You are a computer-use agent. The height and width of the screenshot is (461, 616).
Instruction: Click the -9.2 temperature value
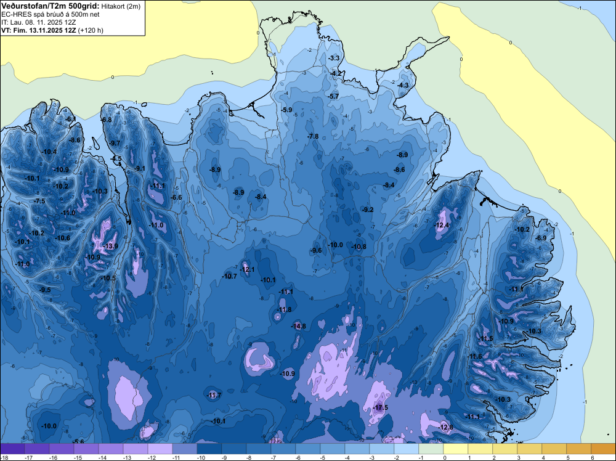[x=368, y=210]
